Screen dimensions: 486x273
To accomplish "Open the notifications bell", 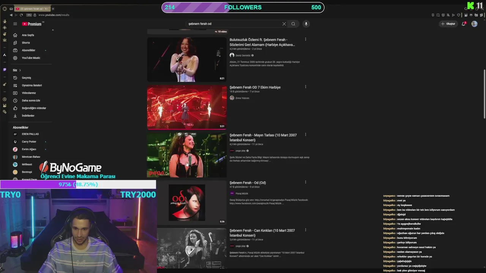I will coord(464,24).
